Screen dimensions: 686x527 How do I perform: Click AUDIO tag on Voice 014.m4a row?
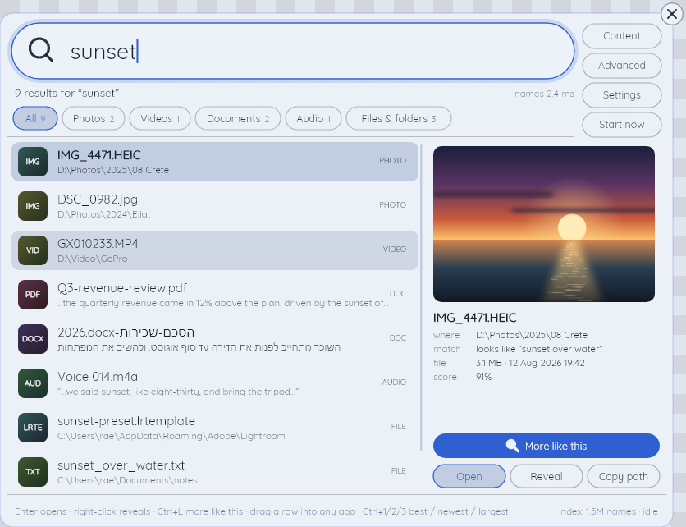[x=394, y=383]
